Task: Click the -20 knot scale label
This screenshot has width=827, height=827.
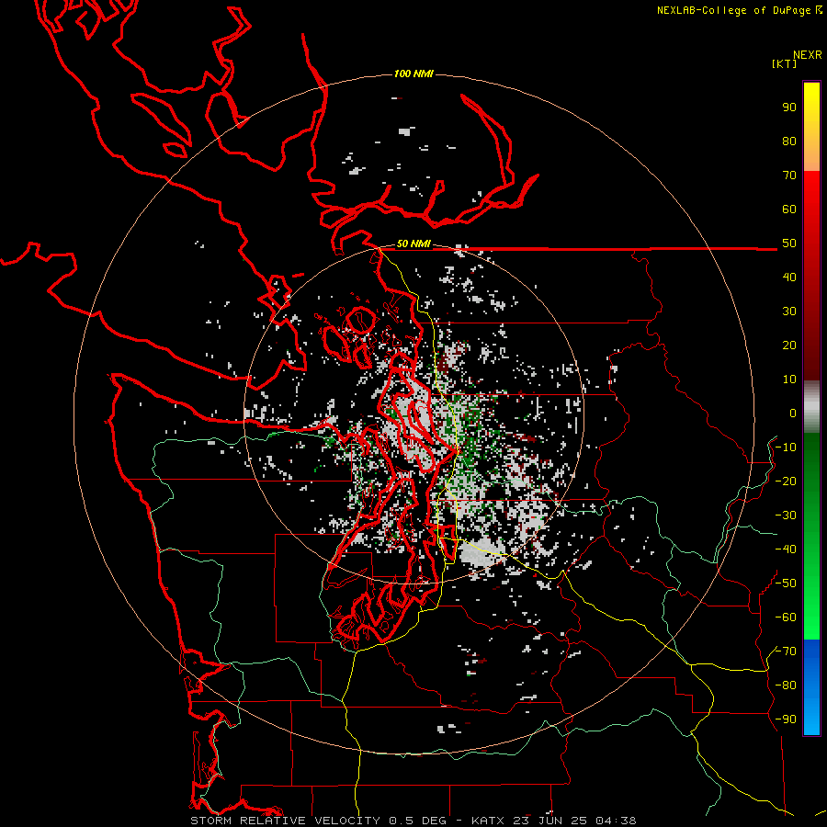Action: 786,481
